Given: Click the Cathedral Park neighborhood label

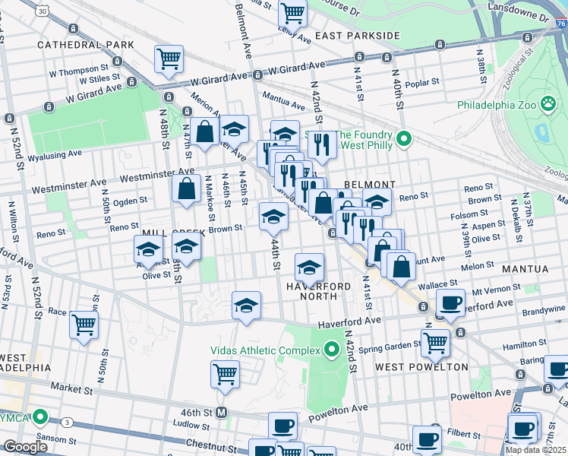Looking at the screenshot, I should 86,45.
